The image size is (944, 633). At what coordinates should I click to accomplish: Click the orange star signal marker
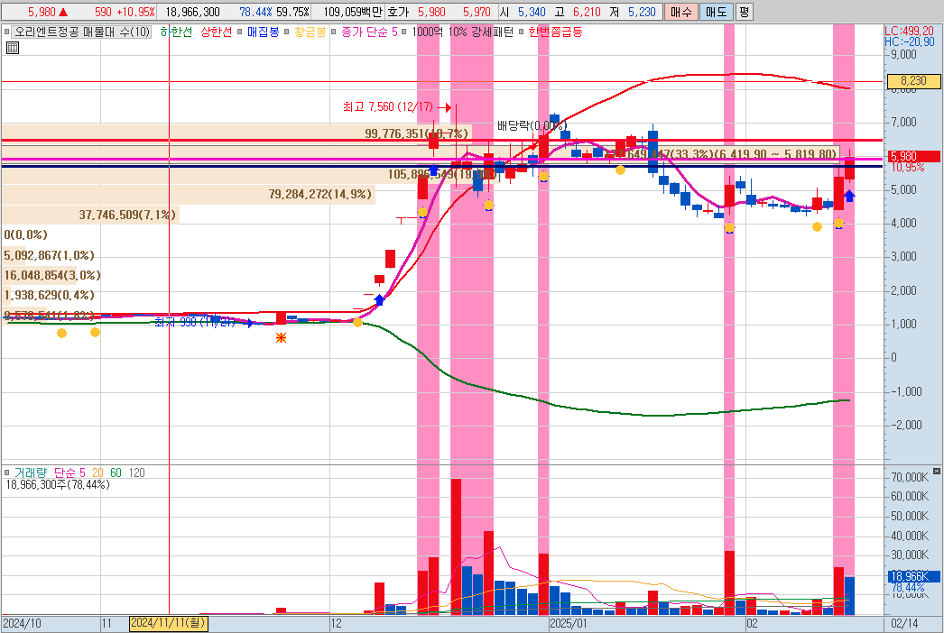pyautogui.click(x=282, y=337)
